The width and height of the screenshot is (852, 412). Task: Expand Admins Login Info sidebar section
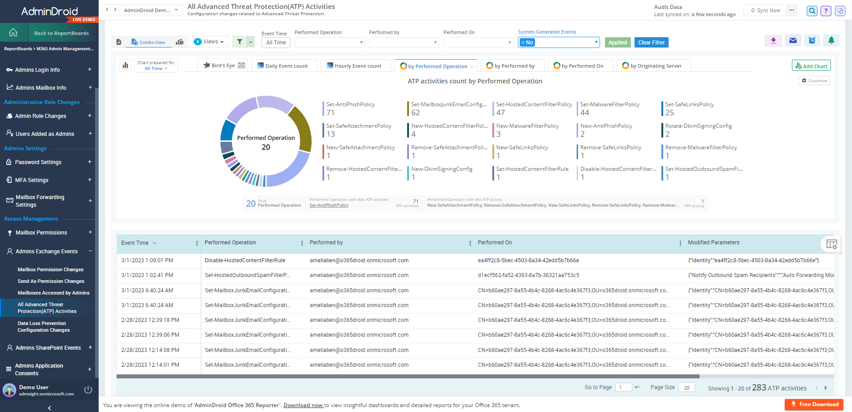point(90,69)
